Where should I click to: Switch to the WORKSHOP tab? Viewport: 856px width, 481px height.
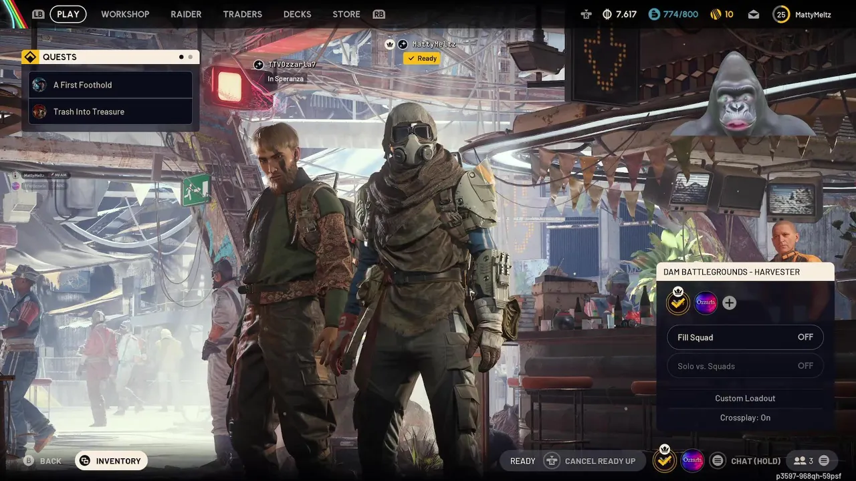pyautogui.click(x=125, y=14)
